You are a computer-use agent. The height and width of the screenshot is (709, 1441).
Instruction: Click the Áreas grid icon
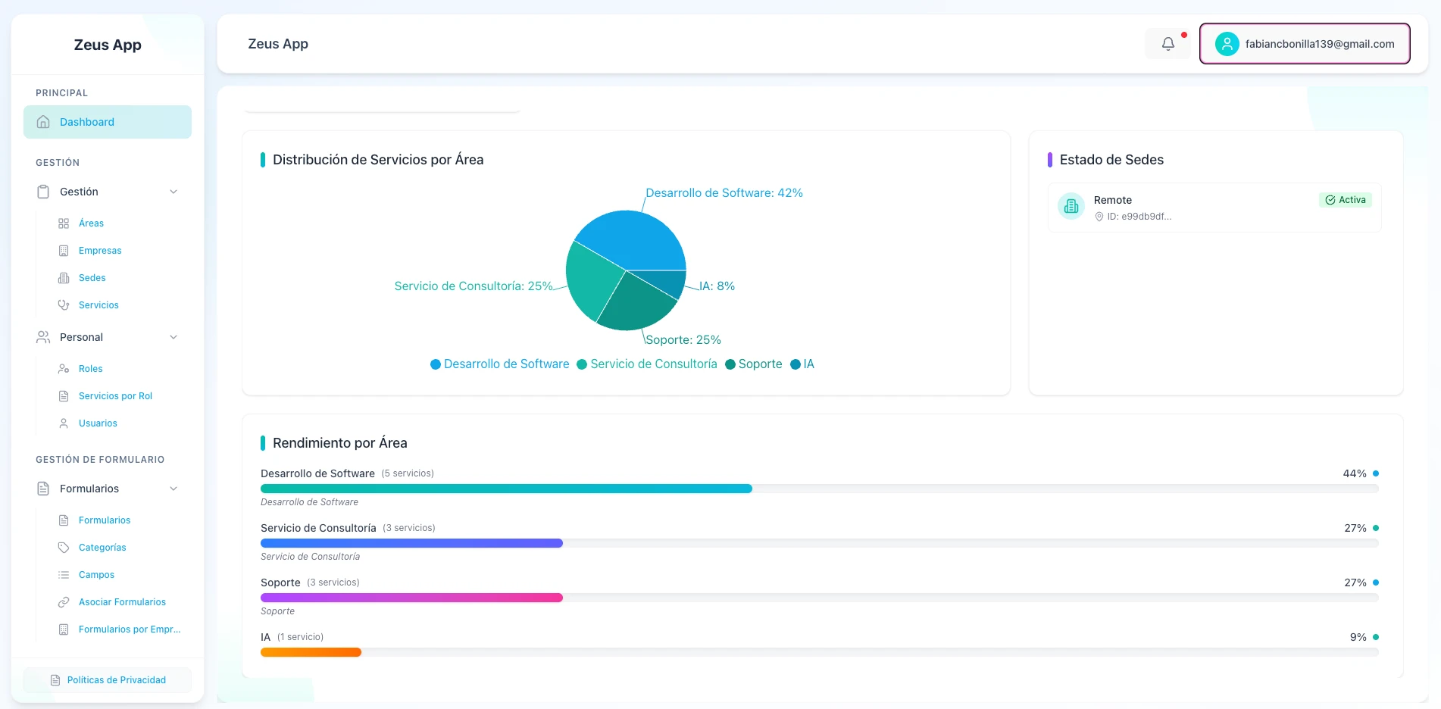point(64,223)
